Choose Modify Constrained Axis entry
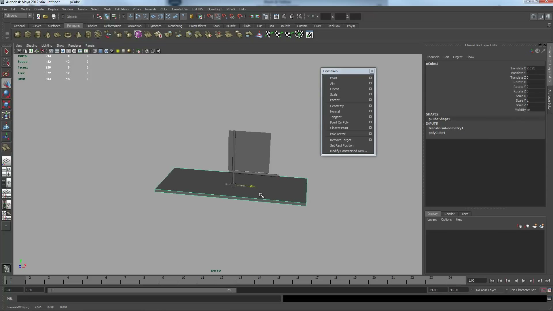Image resolution: width=553 pixels, height=311 pixels. 348,151
